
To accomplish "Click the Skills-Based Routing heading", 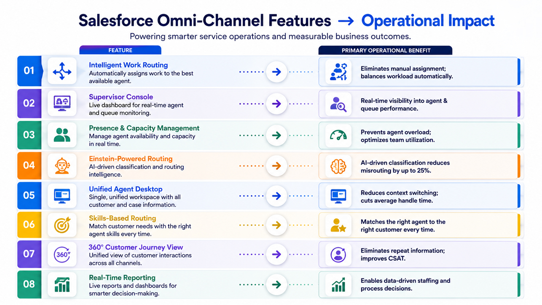I will (123, 218).
